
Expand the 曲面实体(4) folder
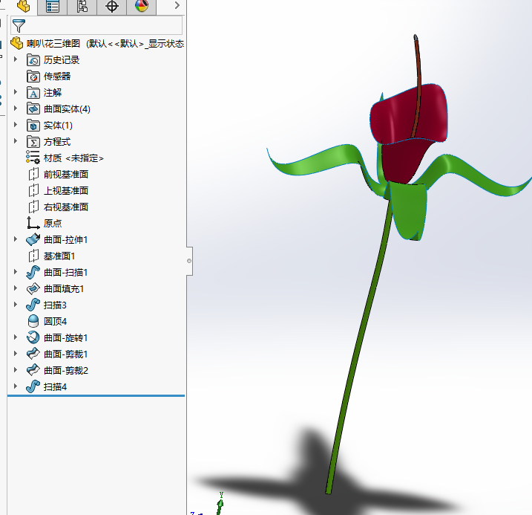pos(15,108)
